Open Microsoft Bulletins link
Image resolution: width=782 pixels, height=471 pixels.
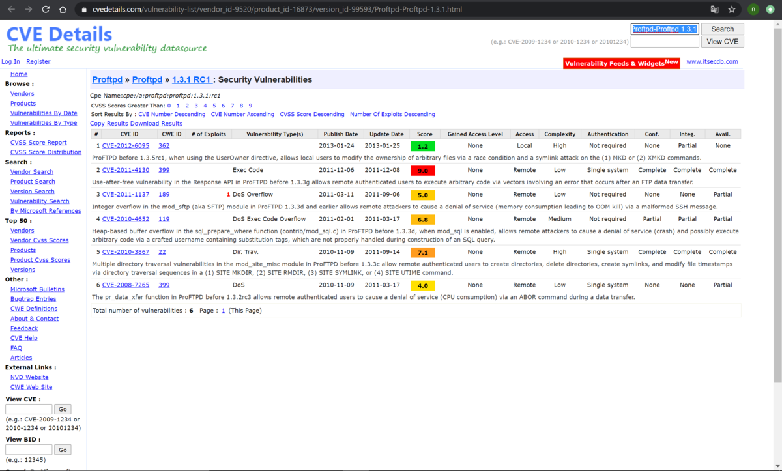click(x=37, y=289)
